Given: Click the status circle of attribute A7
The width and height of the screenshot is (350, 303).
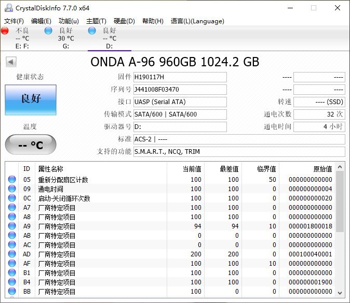Looking at the screenshot, I should point(12,207).
